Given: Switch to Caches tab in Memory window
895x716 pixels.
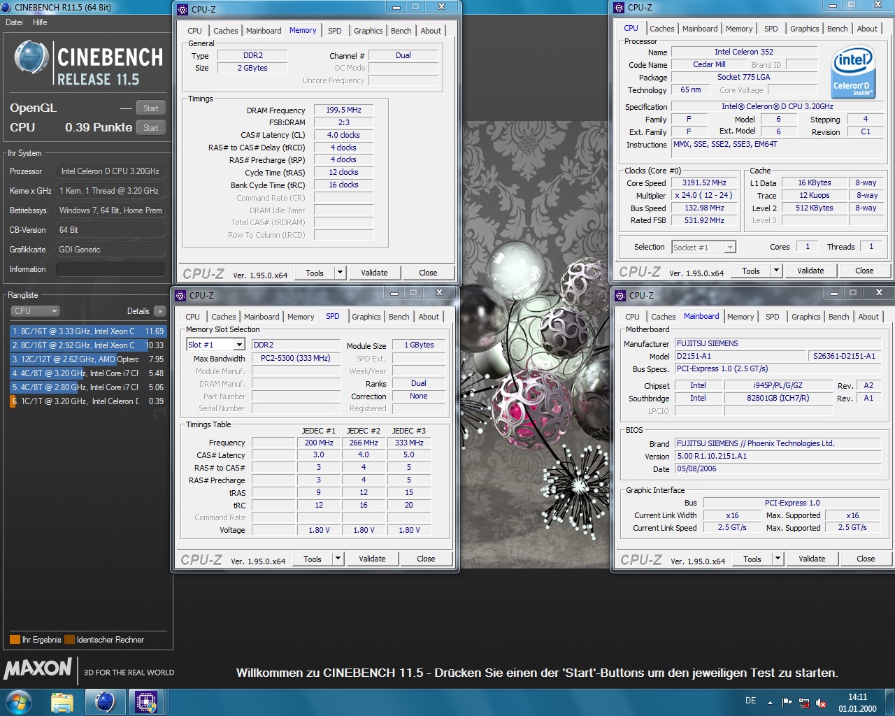Looking at the screenshot, I should [x=225, y=31].
